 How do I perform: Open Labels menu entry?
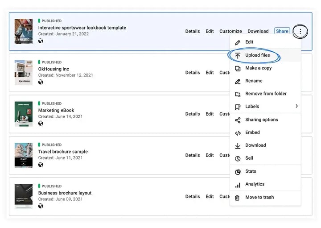coord(265,106)
